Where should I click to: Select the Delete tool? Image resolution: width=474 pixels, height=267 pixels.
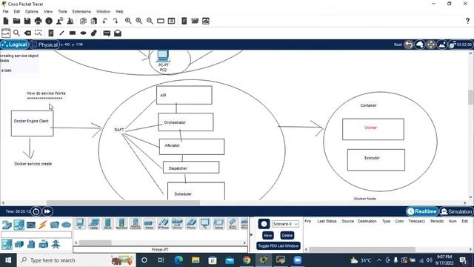[x=27, y=33]
